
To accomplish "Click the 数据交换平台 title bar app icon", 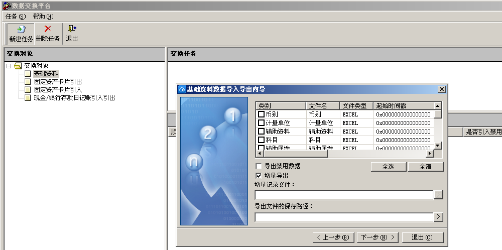I will coord(6,6).
